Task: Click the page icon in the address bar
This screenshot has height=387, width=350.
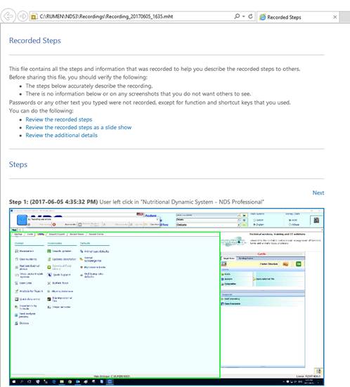Action: coord(34,17)
